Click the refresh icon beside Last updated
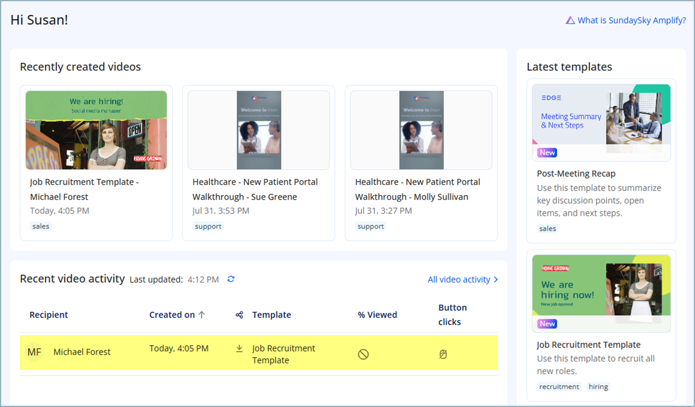This screenshot has width=695, height=407. pos(231,279)
